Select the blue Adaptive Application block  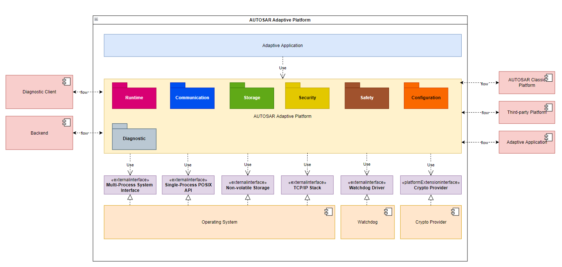[282, 46]
